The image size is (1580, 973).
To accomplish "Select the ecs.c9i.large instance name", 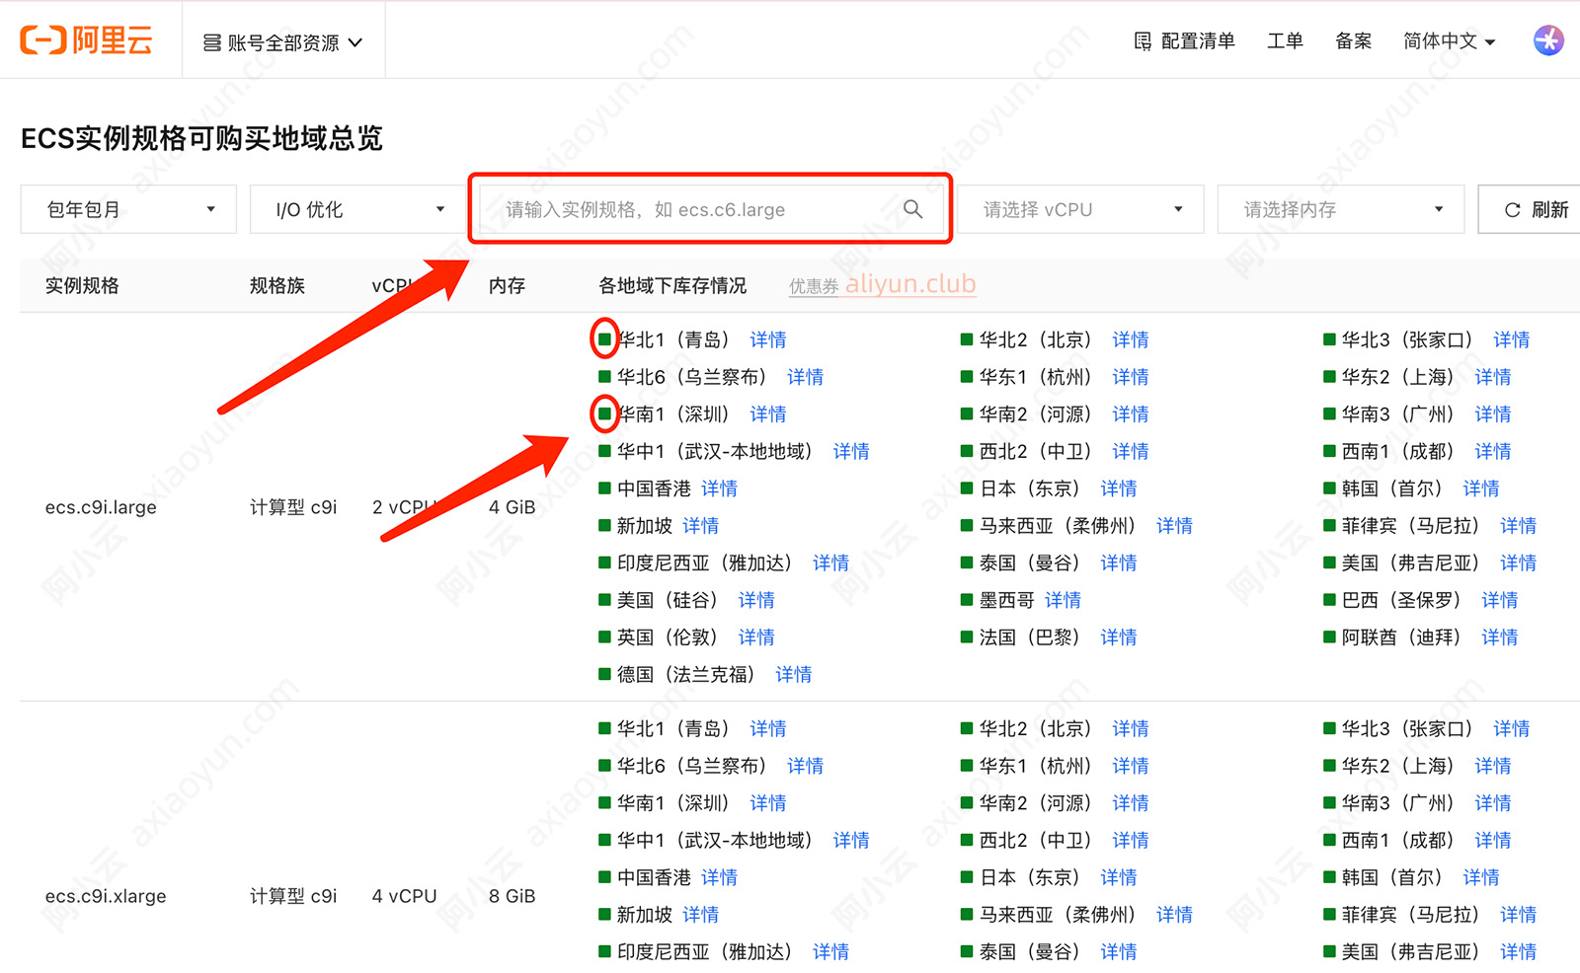I will (101, 507).
